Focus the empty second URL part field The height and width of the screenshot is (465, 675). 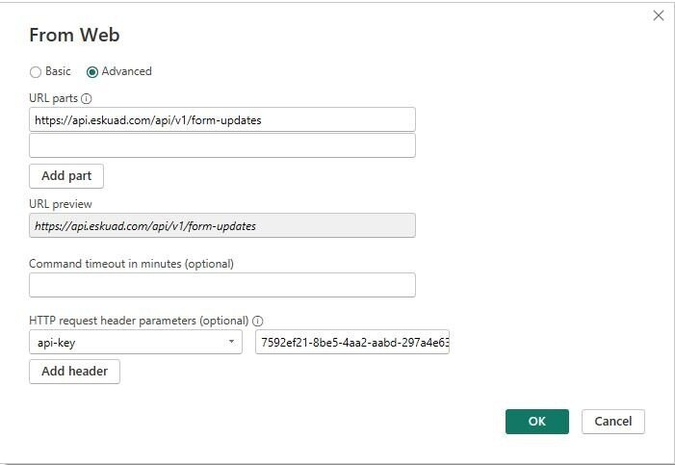pos(221,145)
